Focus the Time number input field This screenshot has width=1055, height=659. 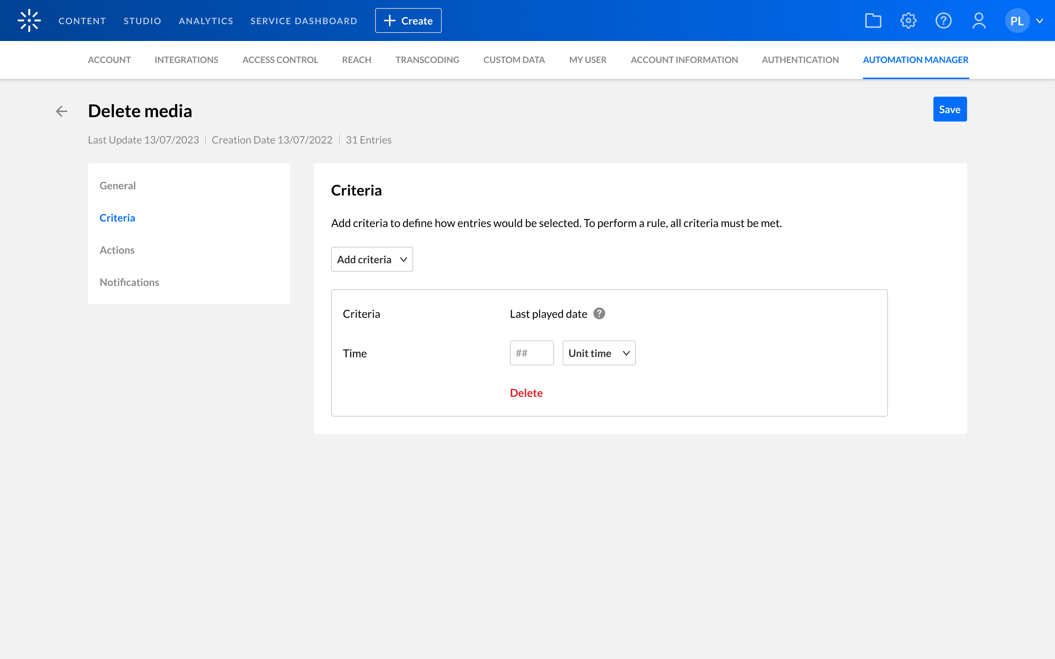pos(531,353)
